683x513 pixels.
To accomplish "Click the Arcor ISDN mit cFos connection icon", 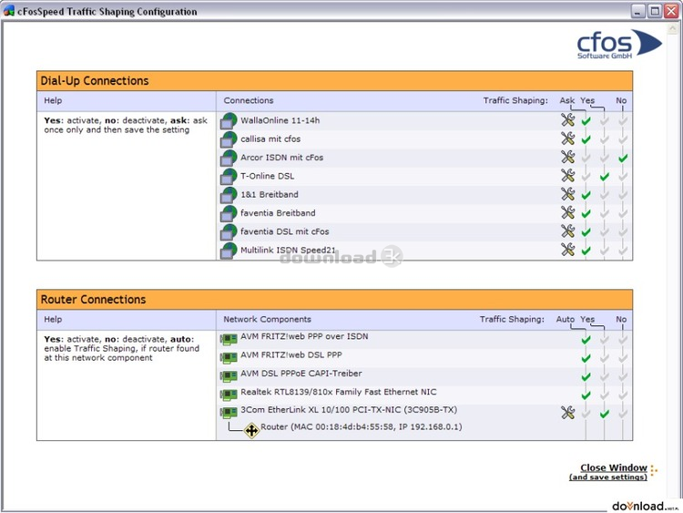I will (x=229, y=158).
